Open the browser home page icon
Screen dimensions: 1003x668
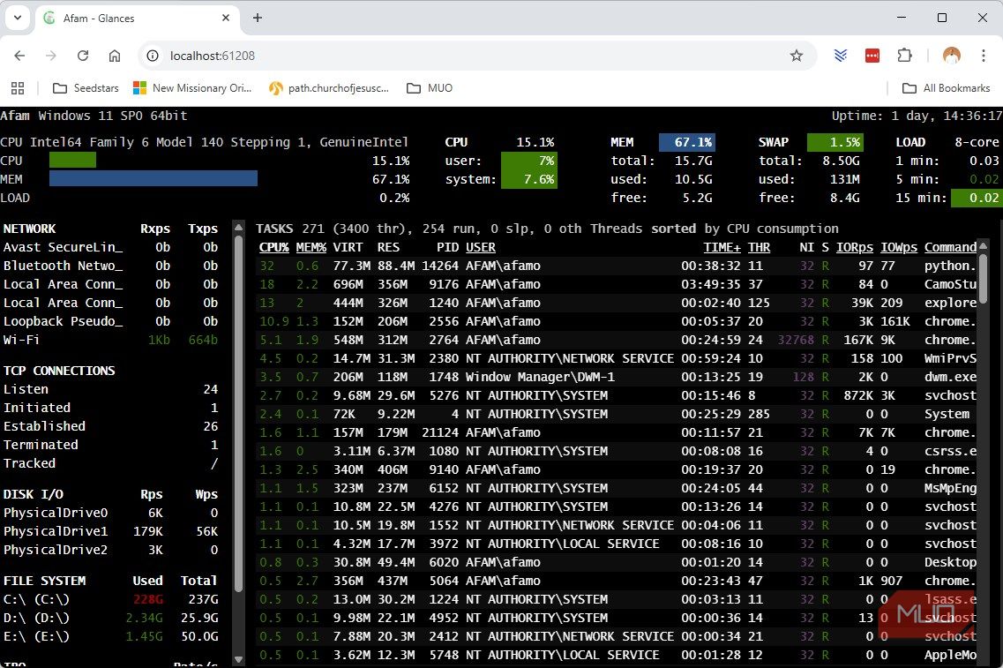(x=115, y=56)
